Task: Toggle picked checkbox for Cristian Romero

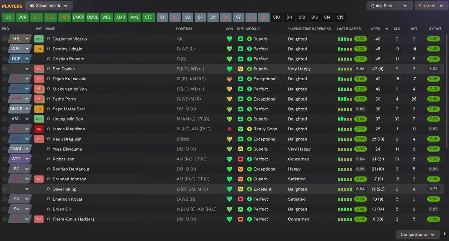Action: [x=4, y=59]
